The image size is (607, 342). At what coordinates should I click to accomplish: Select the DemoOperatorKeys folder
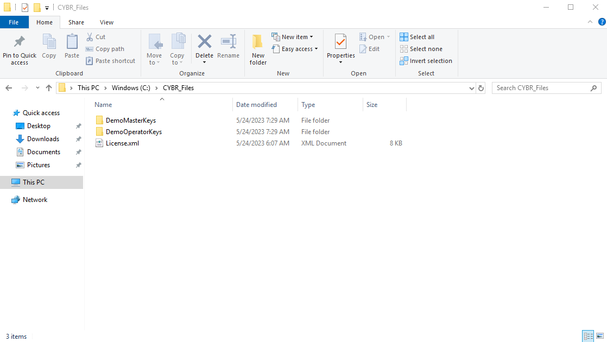pyautogui.click(x=134, y=132)
